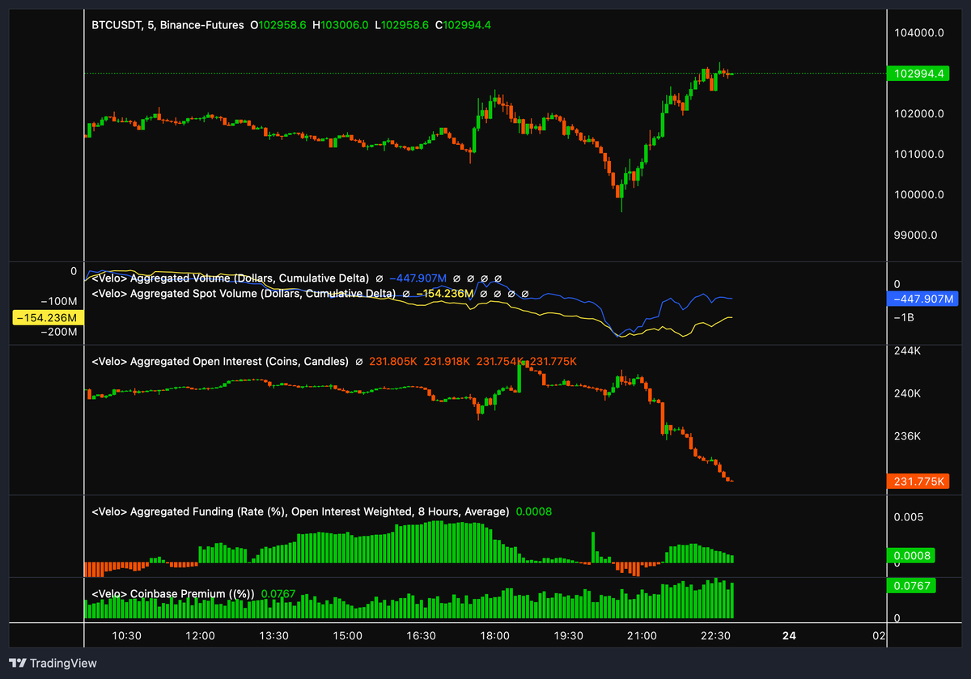
Task: Click the -200M left axis label
Action: (57, 333)
